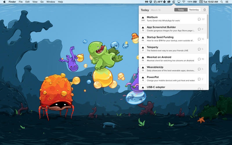This screenshot has height=145, width=232.
Task: Upvote USB-C adapter using its arrow
Action: tap(143, 88)
